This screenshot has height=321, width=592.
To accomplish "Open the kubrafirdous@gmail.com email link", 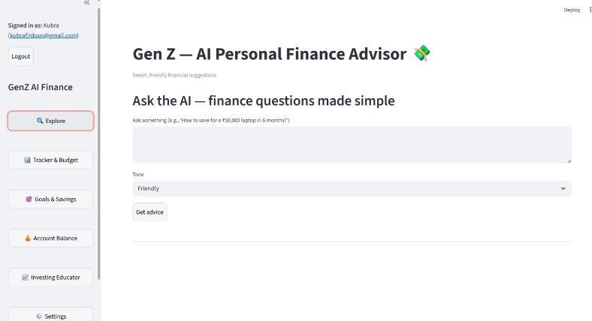I will pyautogui.click(x=44, y=35).
